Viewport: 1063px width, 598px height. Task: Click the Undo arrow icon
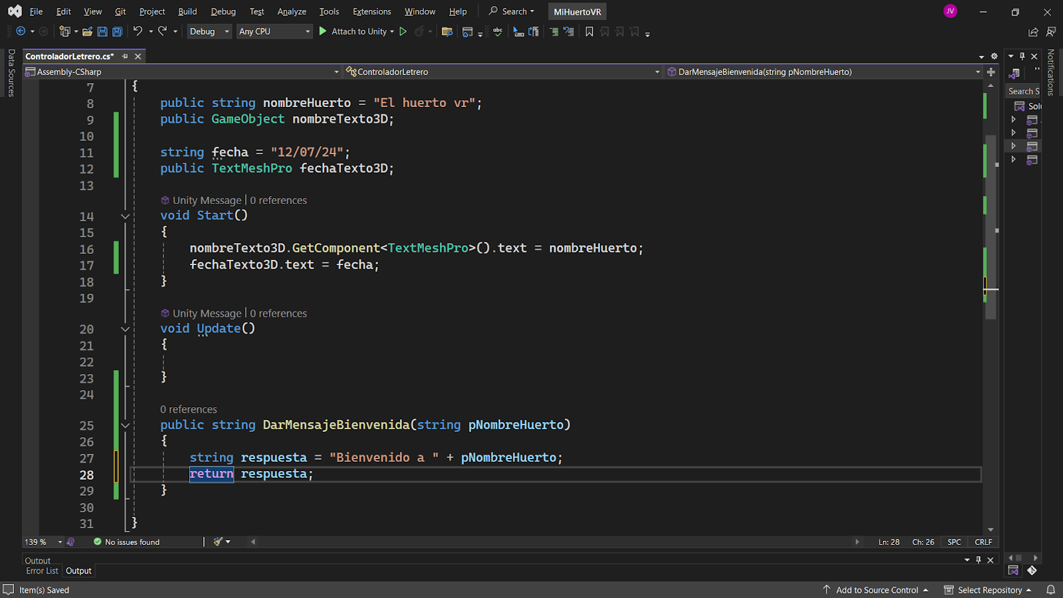(x=138, y=31)
